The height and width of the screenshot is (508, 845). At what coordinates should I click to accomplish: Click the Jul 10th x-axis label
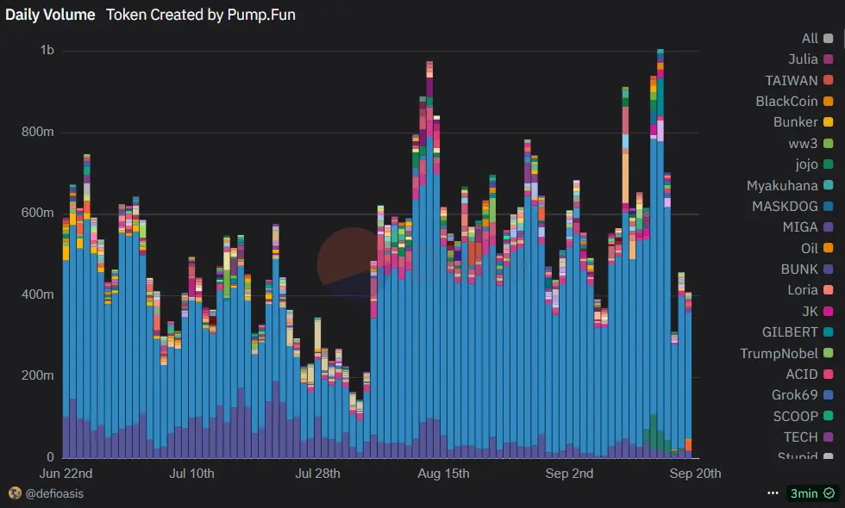pos(191,474)
